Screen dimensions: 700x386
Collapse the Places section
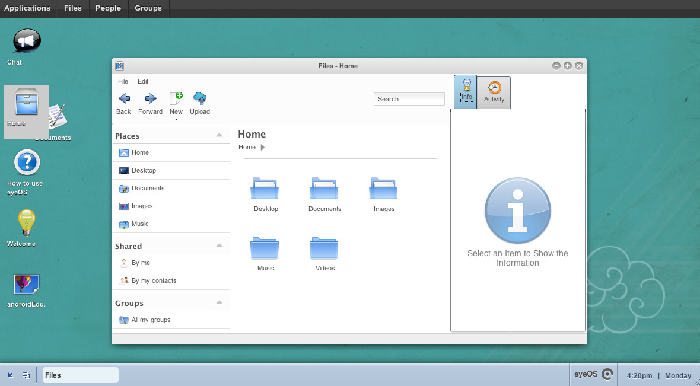pos(219,136)
